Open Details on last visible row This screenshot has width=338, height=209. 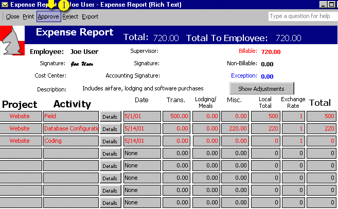point(110,203)
